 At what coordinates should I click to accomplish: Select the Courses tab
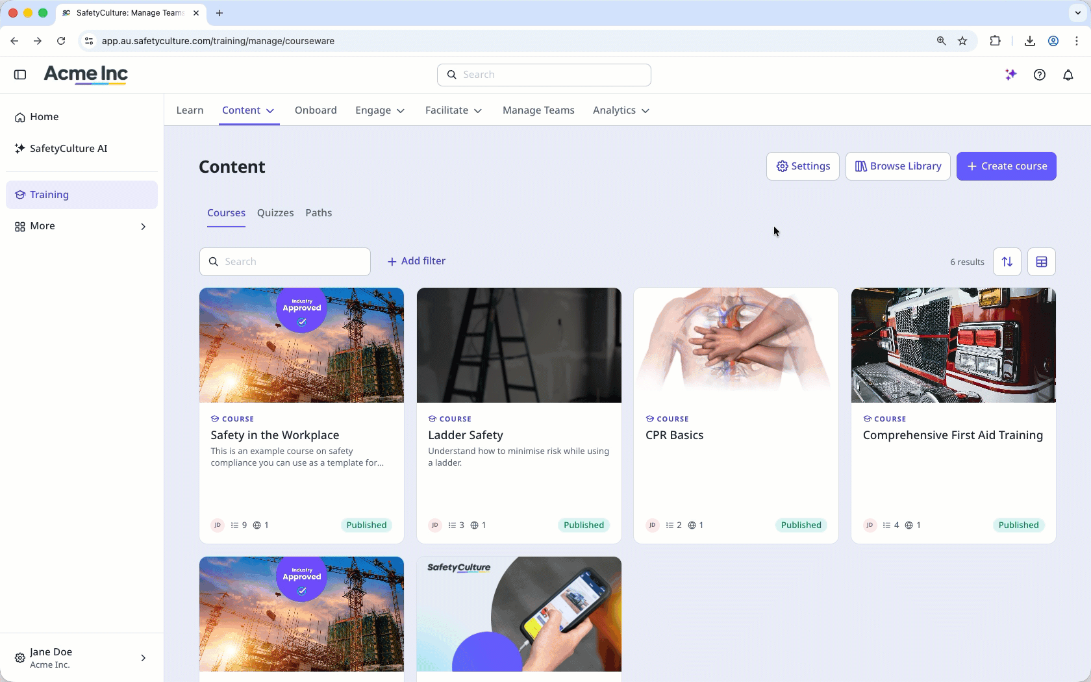[226, 213]
